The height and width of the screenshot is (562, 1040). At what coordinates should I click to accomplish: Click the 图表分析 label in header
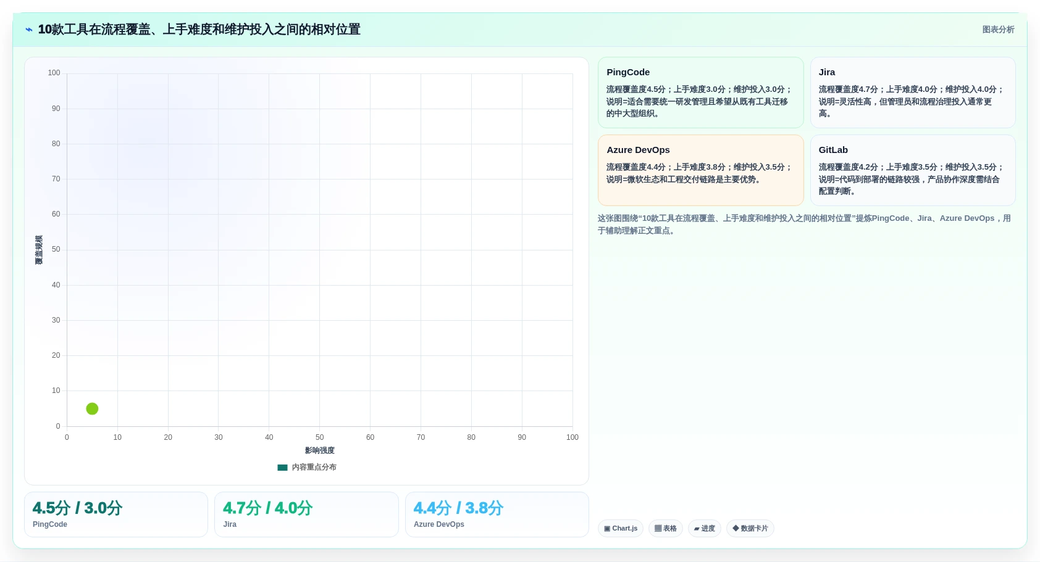click(x=998, y=30)
